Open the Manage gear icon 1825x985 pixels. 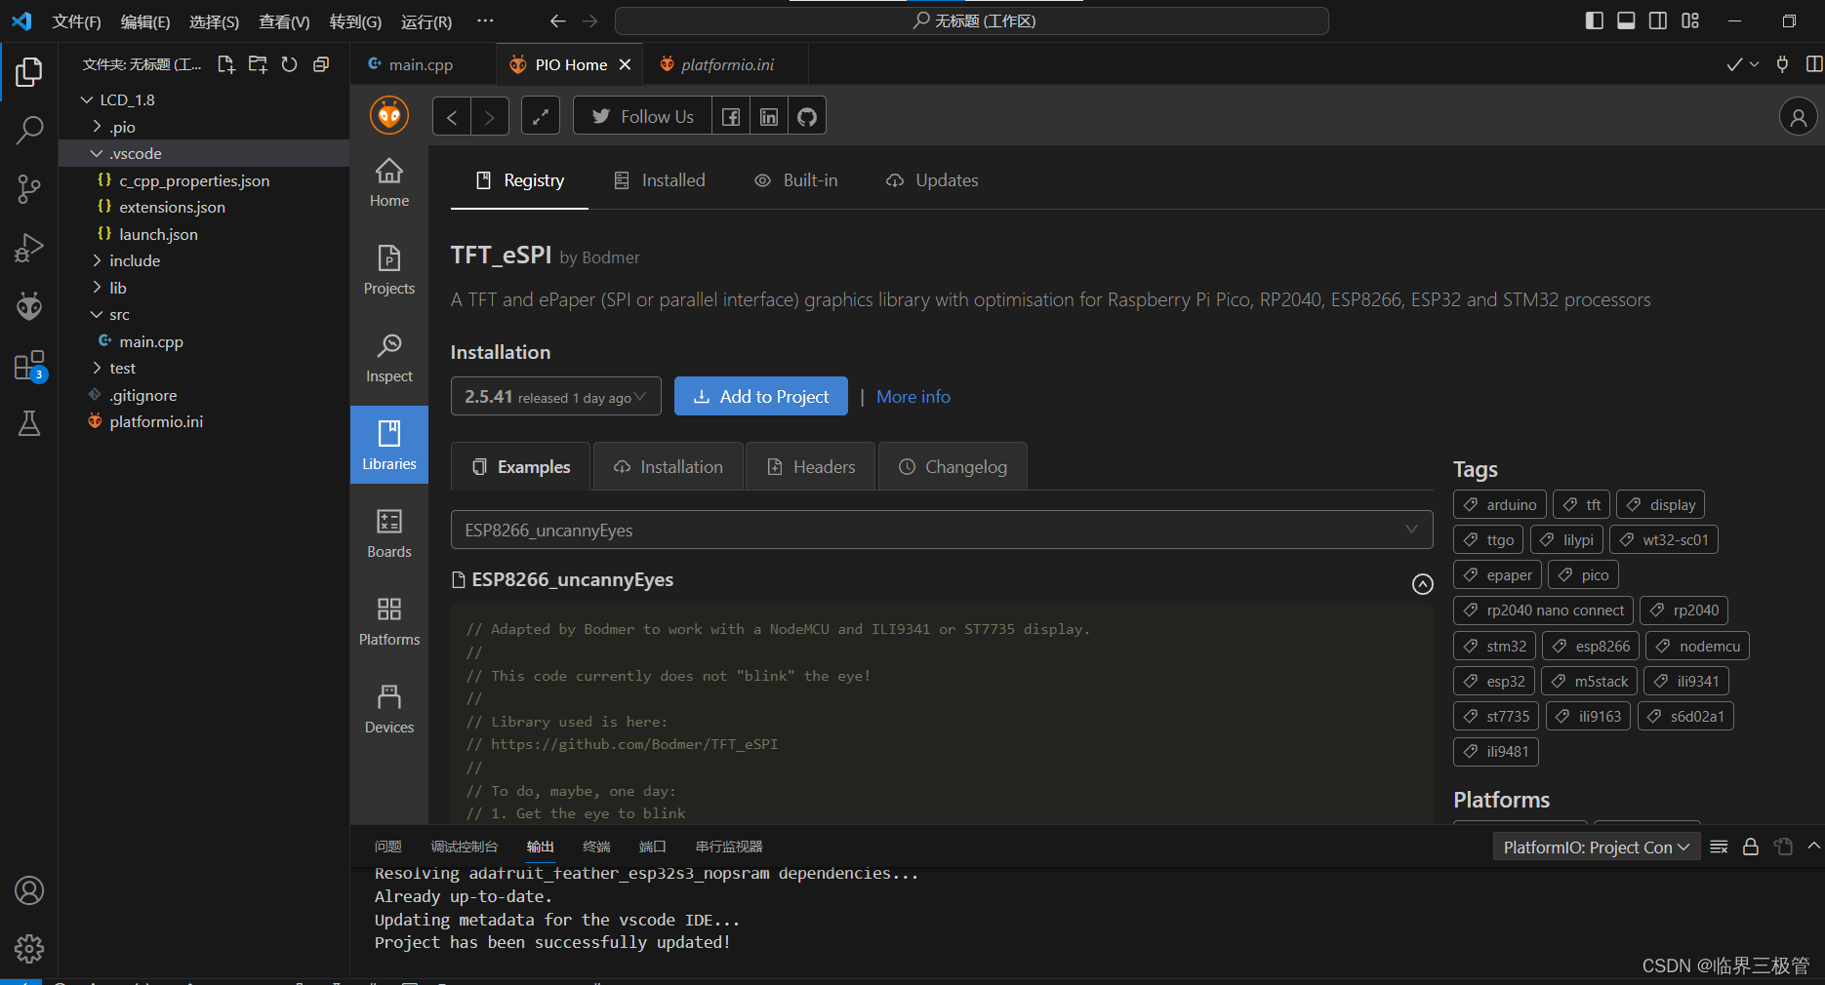(29, 948)
